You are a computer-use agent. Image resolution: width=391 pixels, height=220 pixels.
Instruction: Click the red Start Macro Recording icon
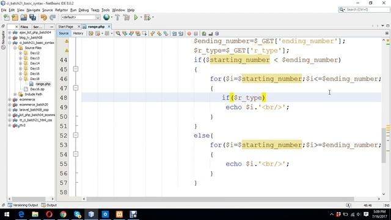point(189,34)
